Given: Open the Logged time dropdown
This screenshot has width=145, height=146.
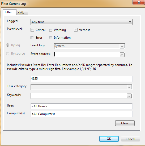Looking at the screenshot, I should pos(82,22).
